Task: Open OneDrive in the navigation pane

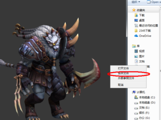Action: tap(145, 36)
